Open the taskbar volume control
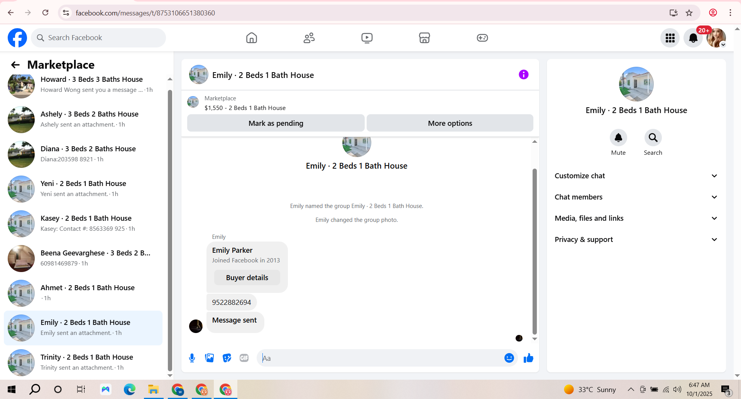The image size is (741, 399). tap(677, 389)
